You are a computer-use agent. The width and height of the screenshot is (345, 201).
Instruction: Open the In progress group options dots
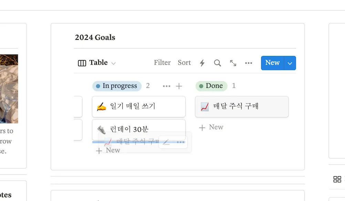coord(166,86)
